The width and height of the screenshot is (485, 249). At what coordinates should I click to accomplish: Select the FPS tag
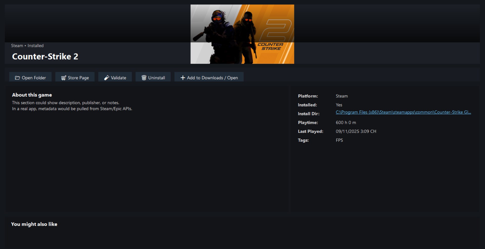339,140
